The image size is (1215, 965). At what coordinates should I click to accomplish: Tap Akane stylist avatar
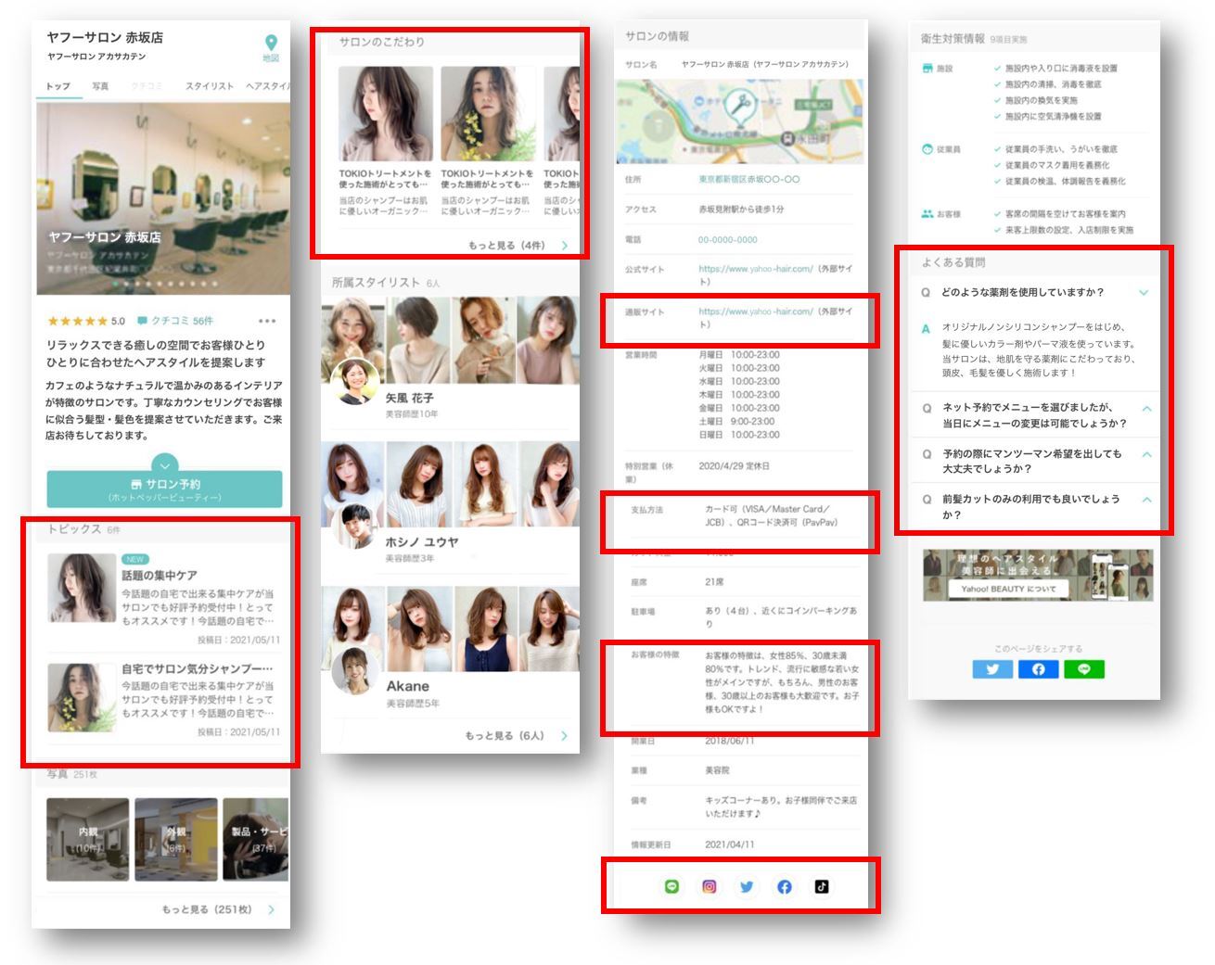pos(355,671)
